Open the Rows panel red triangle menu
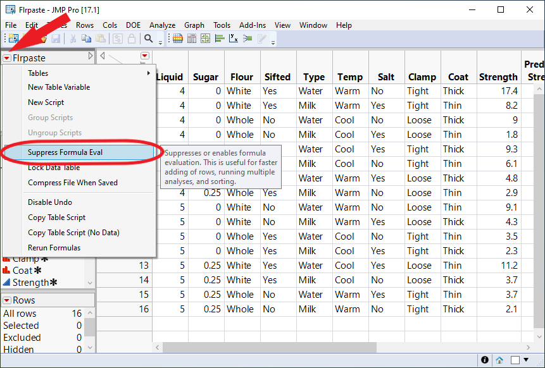The height and width of the screenshot is (368, 545). pyautogui.click(x=7, y=300)
